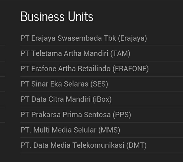Viewport: 183px width, 162px height.
Task: Click the (iBox) business unit label
Action: click(x=102, y=99)
